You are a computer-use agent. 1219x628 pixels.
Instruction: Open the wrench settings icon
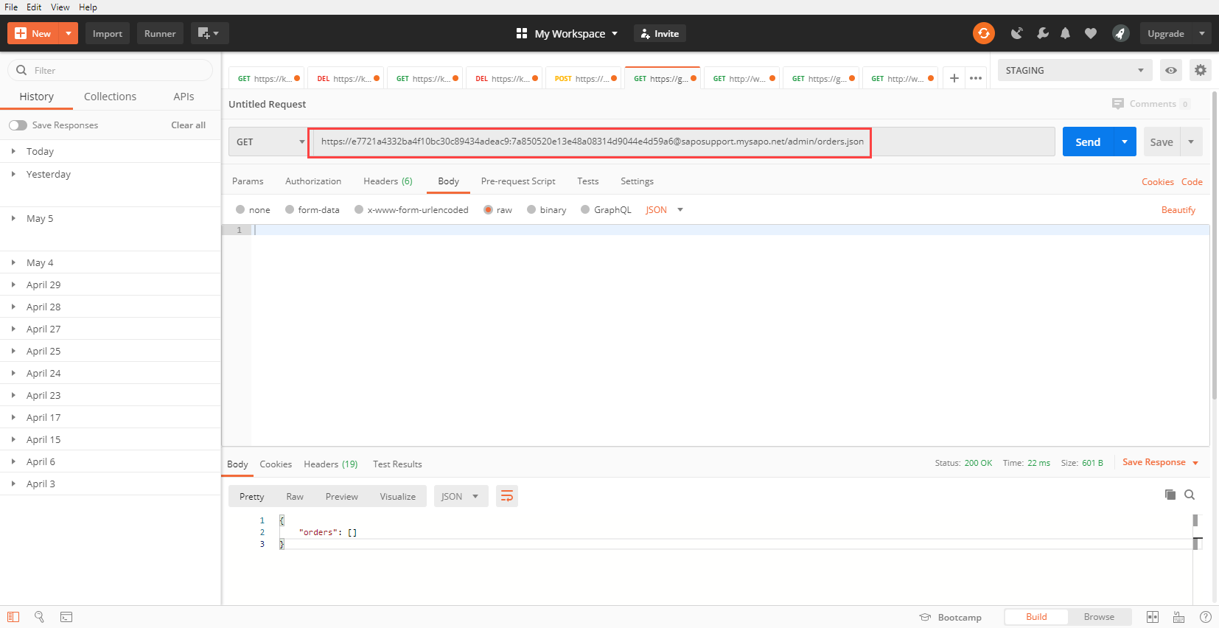1042,33
